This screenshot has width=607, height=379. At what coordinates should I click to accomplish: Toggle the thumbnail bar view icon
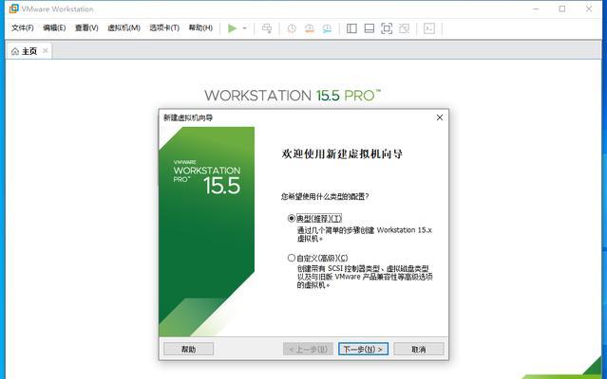[x=370, y=28]
